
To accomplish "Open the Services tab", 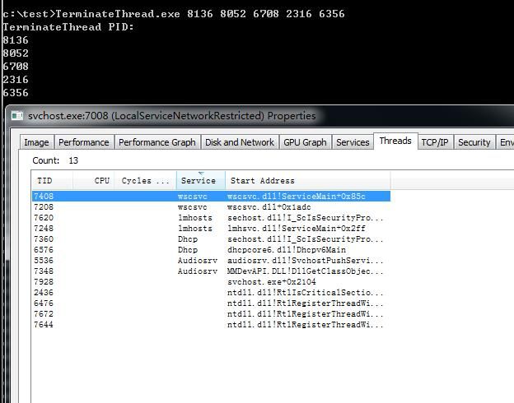I will 353,142.
